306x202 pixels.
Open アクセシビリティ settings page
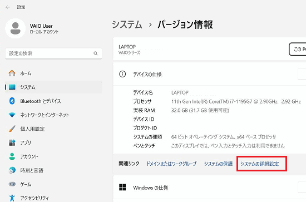click(53, 198)
